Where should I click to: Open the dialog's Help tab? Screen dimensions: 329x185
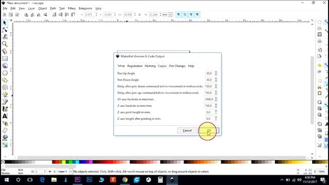click(x=191, y=66)
